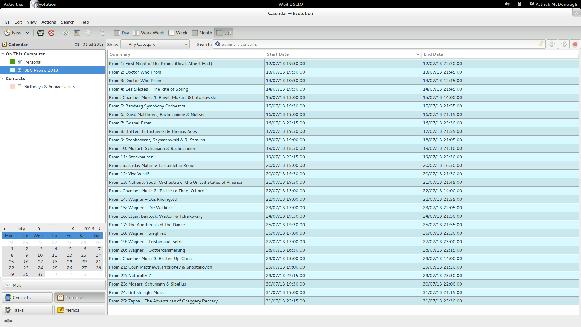The height and width of the screenshot is (327, 581).
Task: Click the Print icon
Action: pyautogui.click(x=40, y=33)
